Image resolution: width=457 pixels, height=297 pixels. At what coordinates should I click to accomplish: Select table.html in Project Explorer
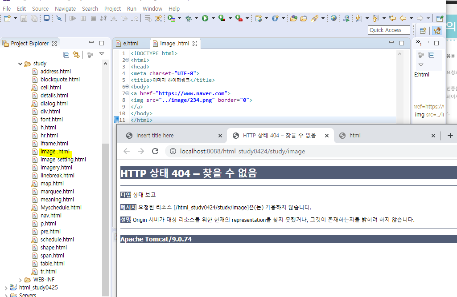pyautogui.click(x=53, y=264)
